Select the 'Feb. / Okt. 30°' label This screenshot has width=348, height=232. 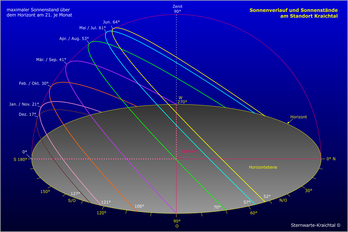tap(34, 83)
